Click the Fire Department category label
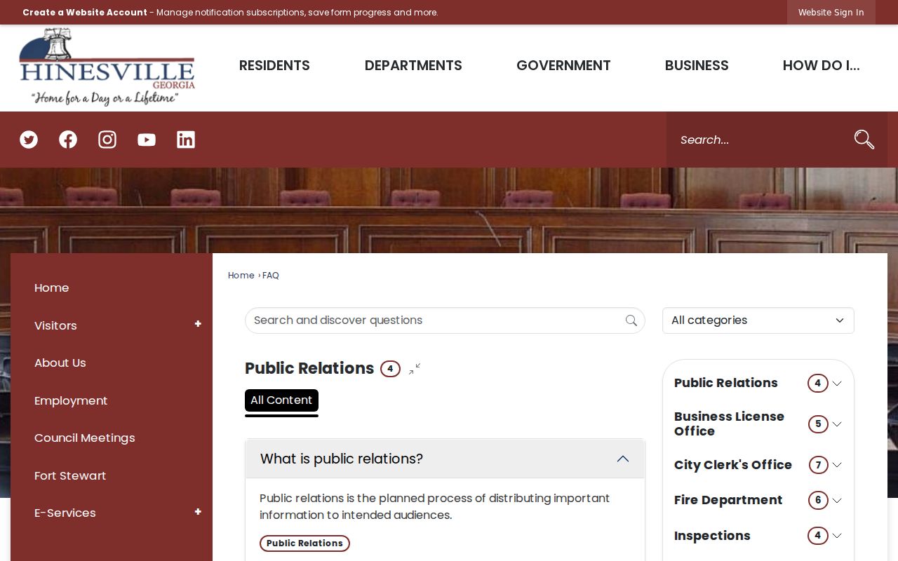 coord(728,500)
